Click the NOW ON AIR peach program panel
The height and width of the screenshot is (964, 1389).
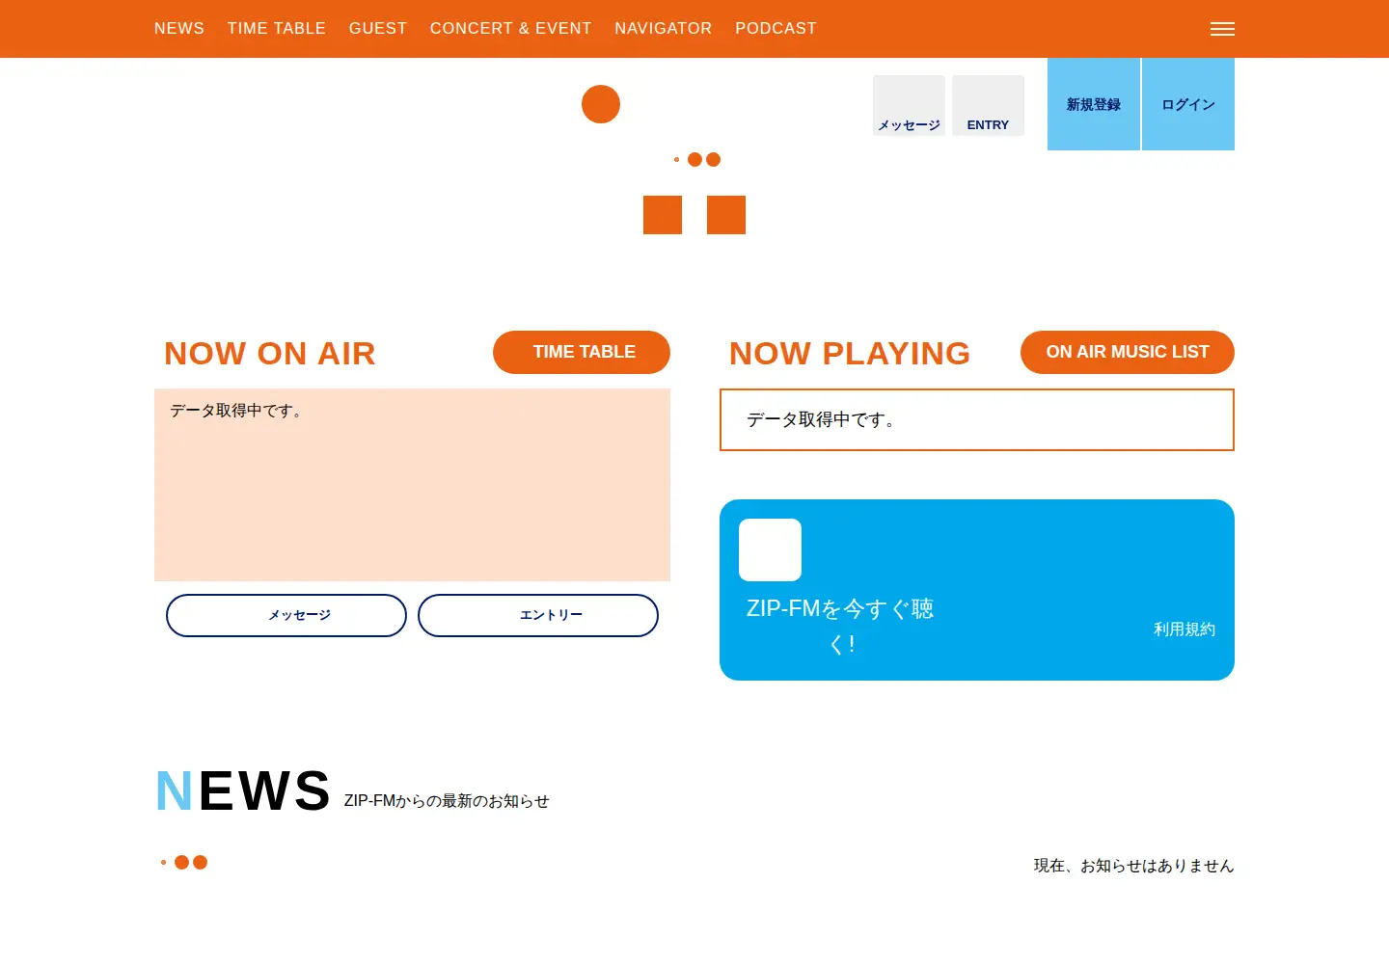412,485
